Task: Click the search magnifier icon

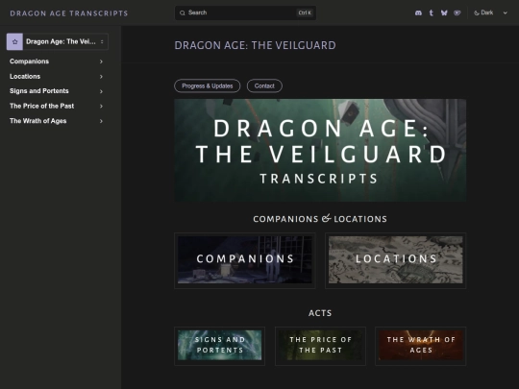Action: tap(183, 12)
